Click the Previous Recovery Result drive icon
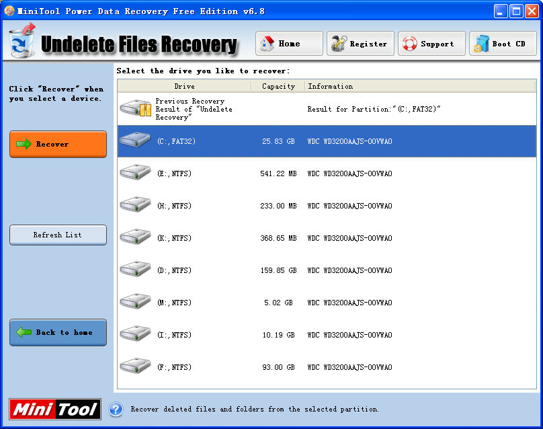This screenshot has width=543, height=429. pos(136,108)
